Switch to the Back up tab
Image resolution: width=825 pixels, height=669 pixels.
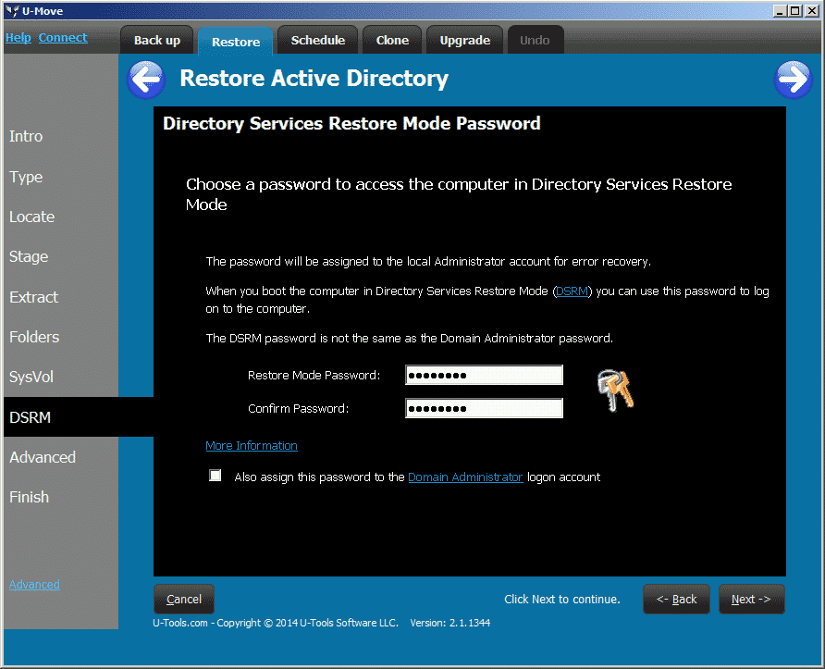[x=157, y=40]
